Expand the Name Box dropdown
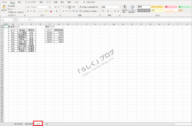This screenshot has width=192, height=126. [x=12, y=20]
